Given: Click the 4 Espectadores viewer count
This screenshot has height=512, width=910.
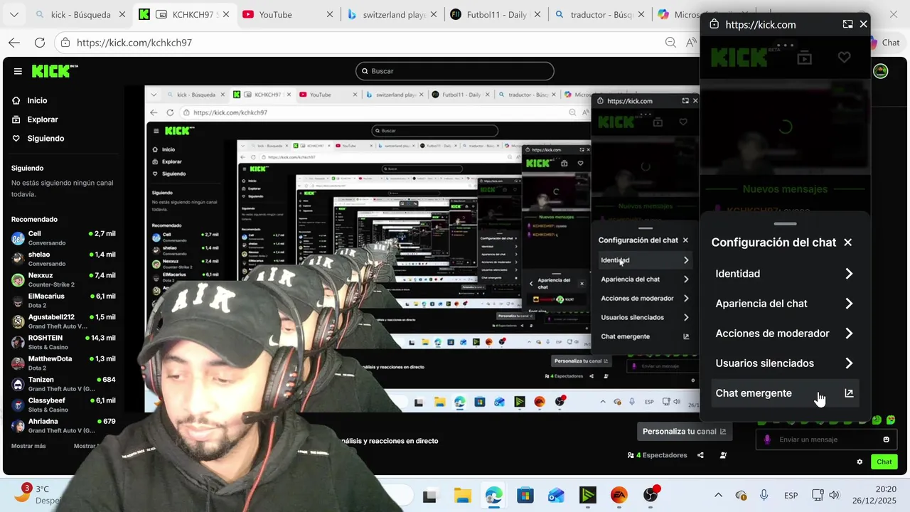Looking at the screenshot, I should click(x=658, y=455).
